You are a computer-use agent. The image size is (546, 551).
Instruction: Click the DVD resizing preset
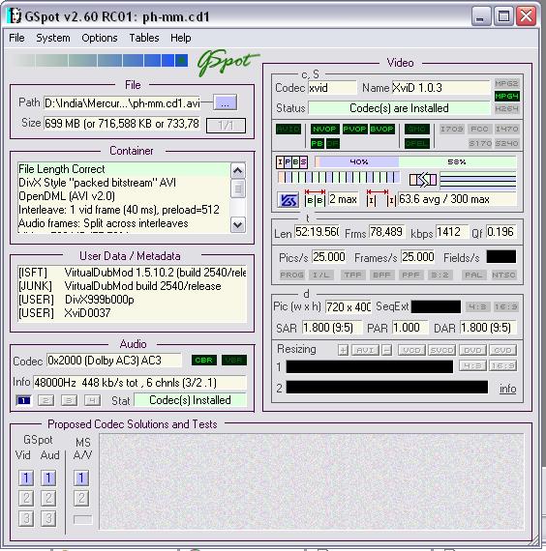tap(472, 350)
